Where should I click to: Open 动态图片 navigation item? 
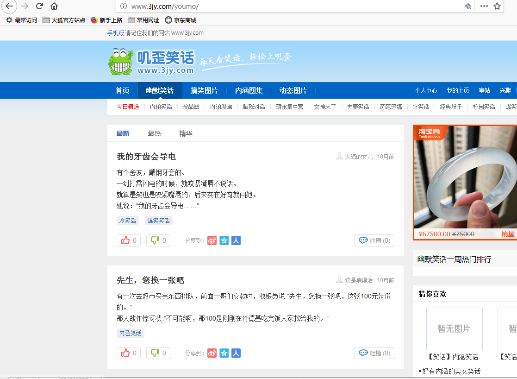click(x=293, y=90)
